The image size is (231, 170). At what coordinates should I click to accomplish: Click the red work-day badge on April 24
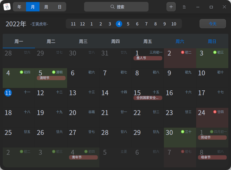pyautogui.click(x=215, y=112)
